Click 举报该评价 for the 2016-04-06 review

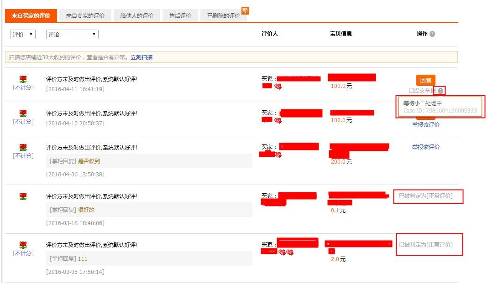(425, 147)
